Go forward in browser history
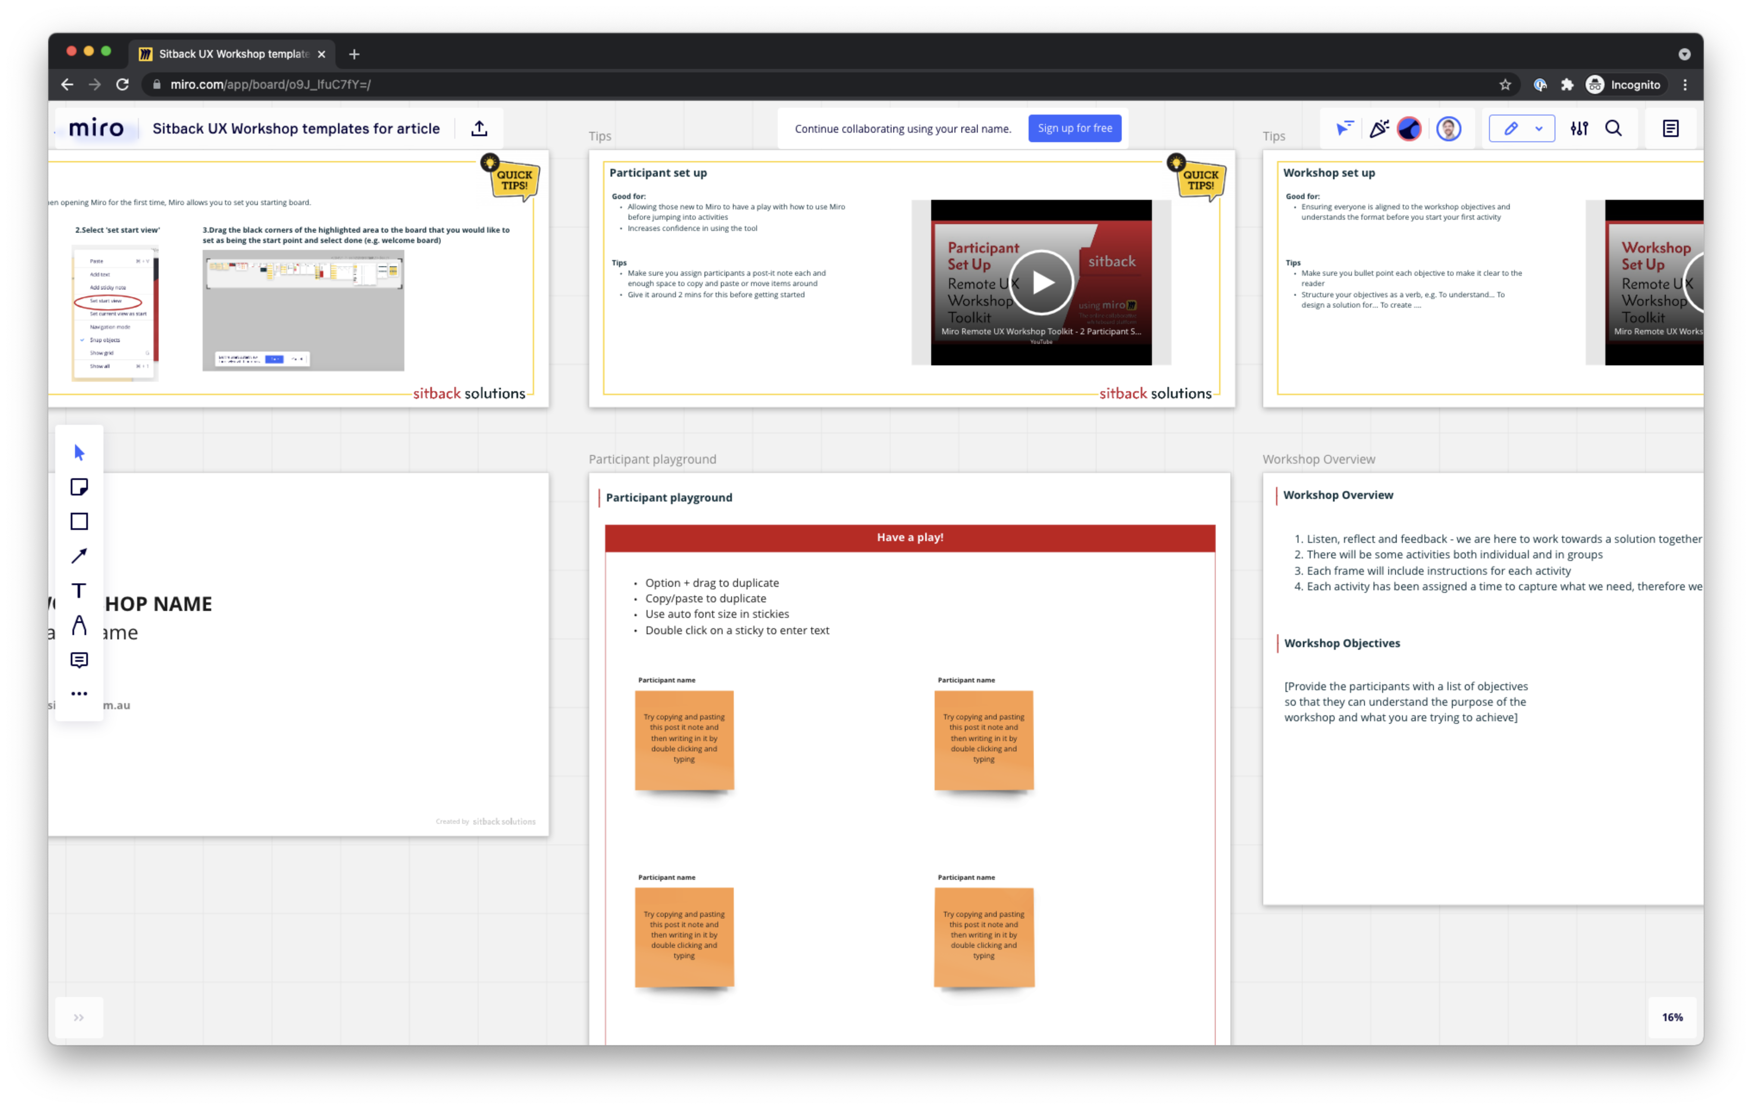This screenshot has height=1109, width=1752. pos(94,84)
